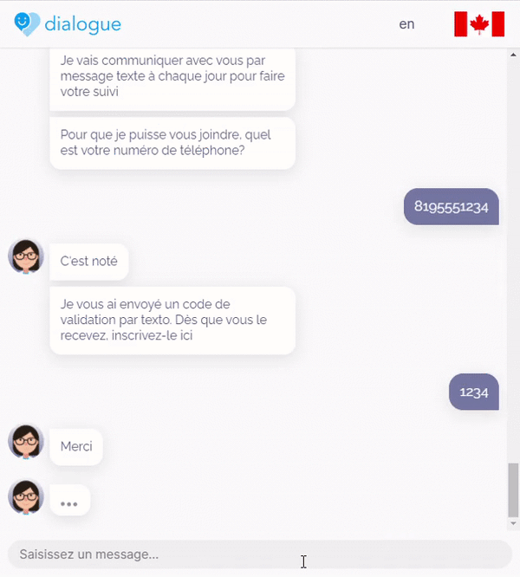Screen dimensions: 520x577
Task: Click the phone number question message
Action: [172, 143]
